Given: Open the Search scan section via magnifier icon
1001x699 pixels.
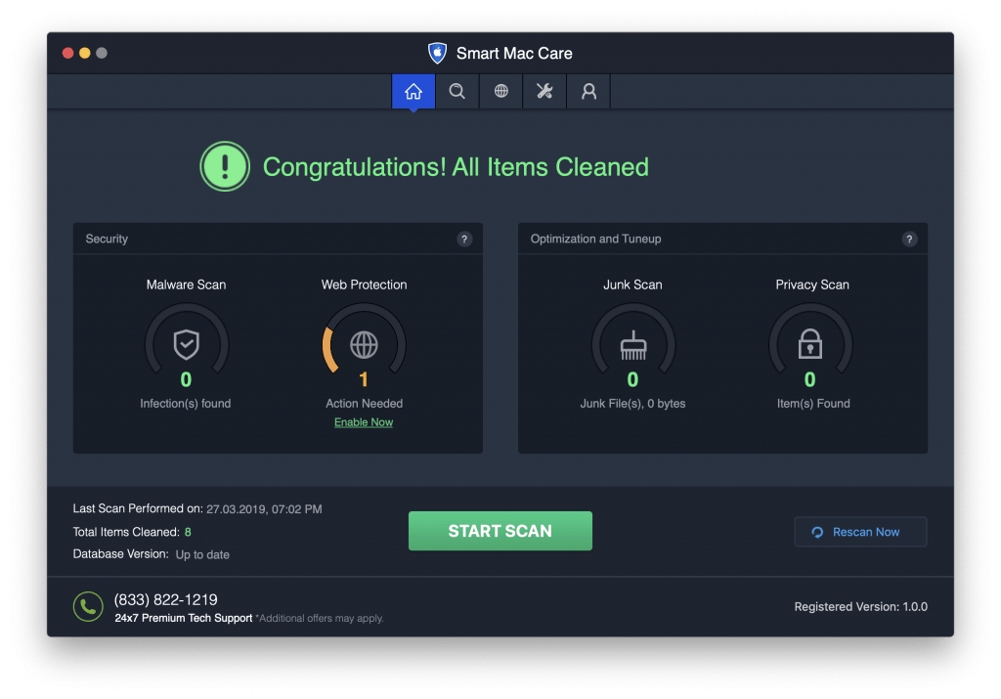Looking at the screenshot, I should (x=457, y=91).
